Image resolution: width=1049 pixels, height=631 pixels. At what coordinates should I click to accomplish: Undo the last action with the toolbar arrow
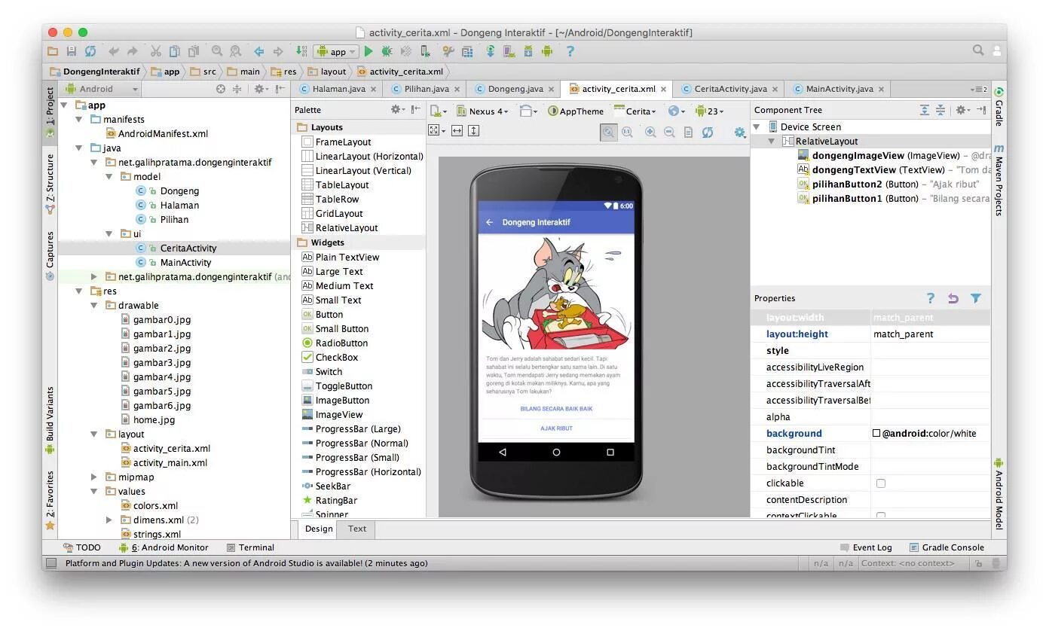(x=114, y=51)
